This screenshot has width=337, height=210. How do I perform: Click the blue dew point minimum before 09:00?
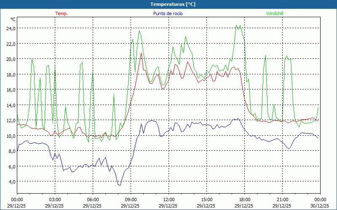point(120,185)
